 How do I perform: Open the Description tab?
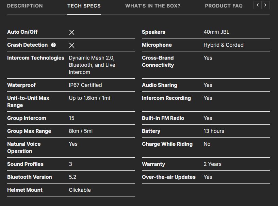[x=25, y=6]
